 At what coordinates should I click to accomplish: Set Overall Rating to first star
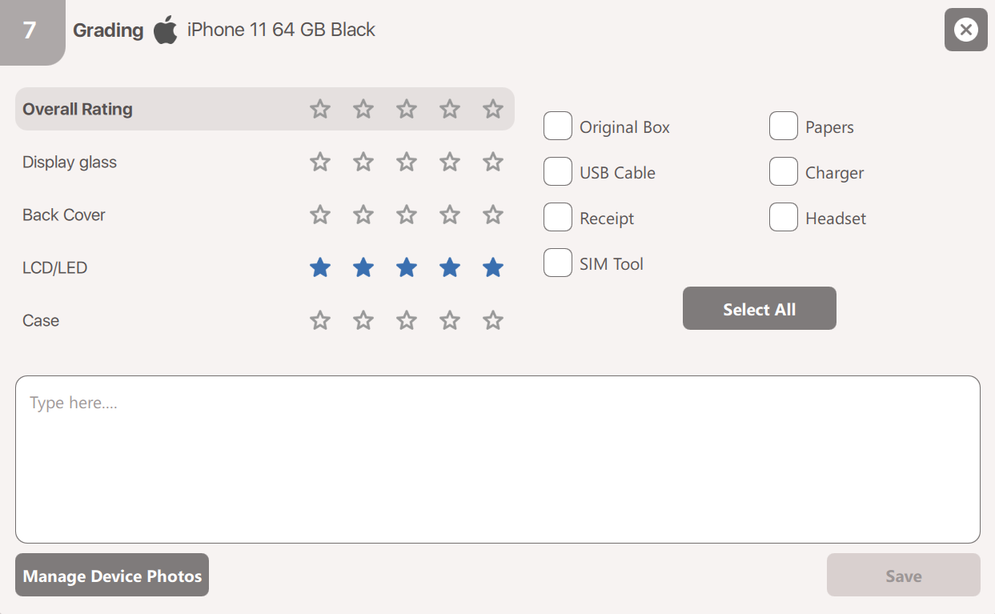coord(320,109)
